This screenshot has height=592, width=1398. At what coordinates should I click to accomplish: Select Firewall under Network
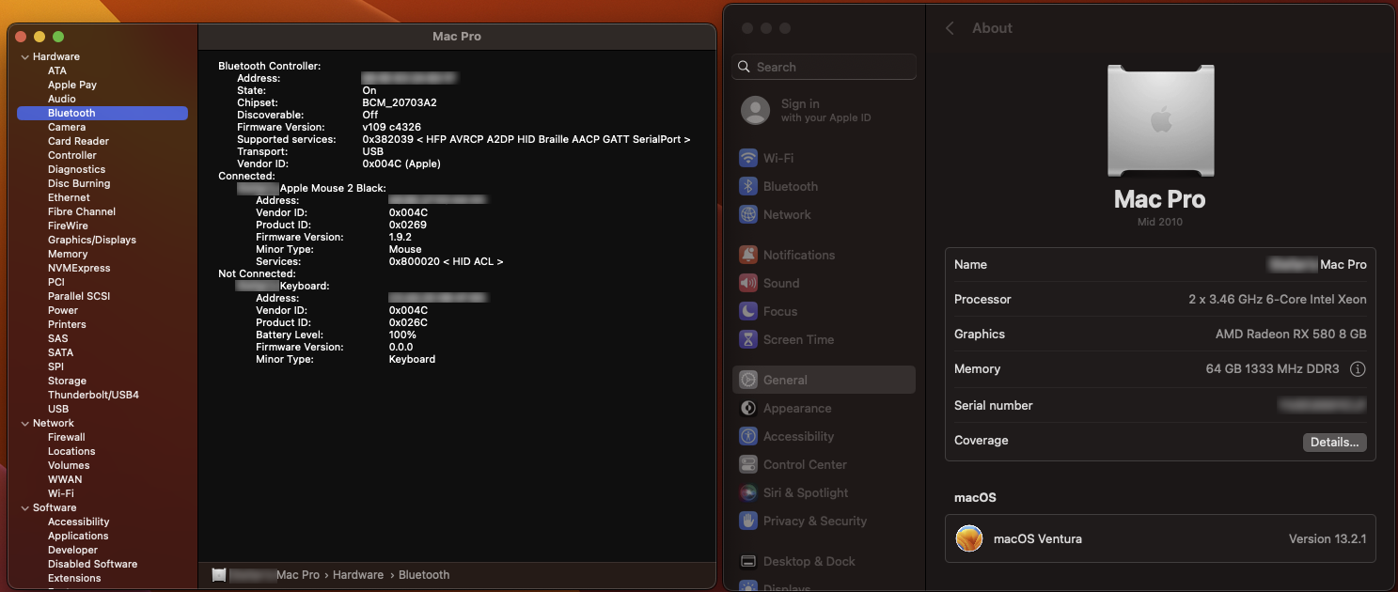[x=67, y=437]
